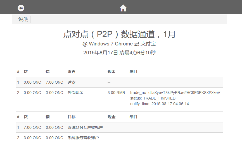This screenshot has width=242, height=167.
Task: Click the exchange arrows icon before 支付宝
Action: pyautogui.click(x=137, y=44)
